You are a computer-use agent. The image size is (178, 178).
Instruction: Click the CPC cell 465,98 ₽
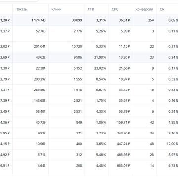click(x=124, y=155)
